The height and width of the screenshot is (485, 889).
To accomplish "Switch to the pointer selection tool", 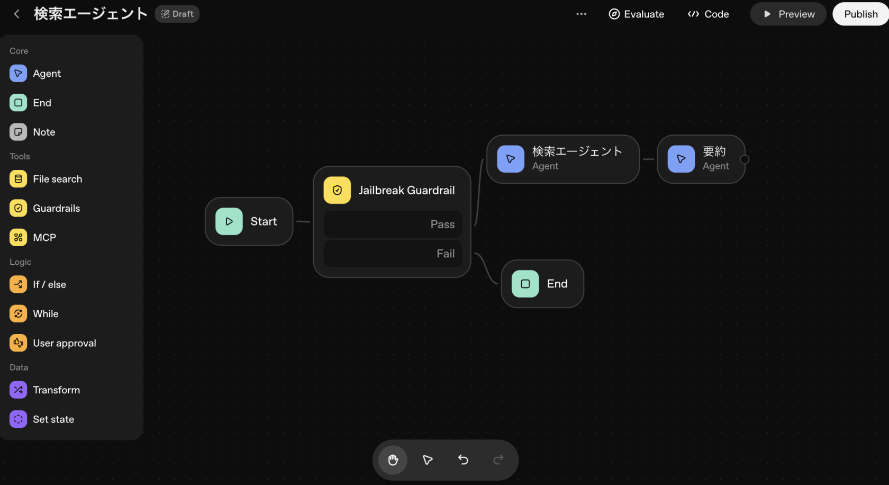I will (428, 460).
